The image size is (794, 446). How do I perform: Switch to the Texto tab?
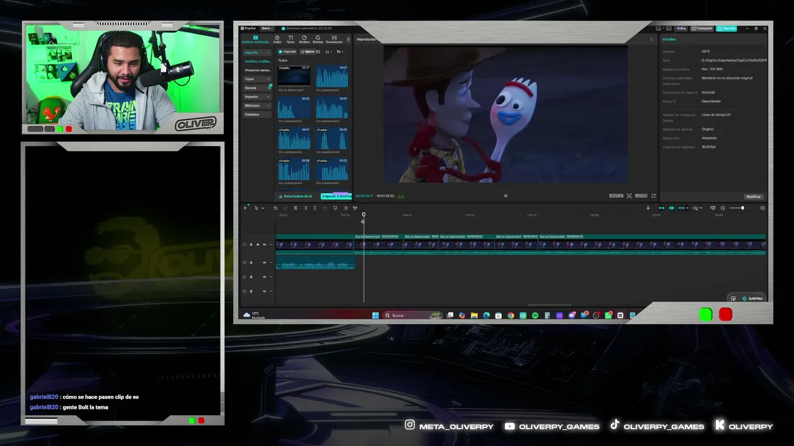(x=290, y=39)
